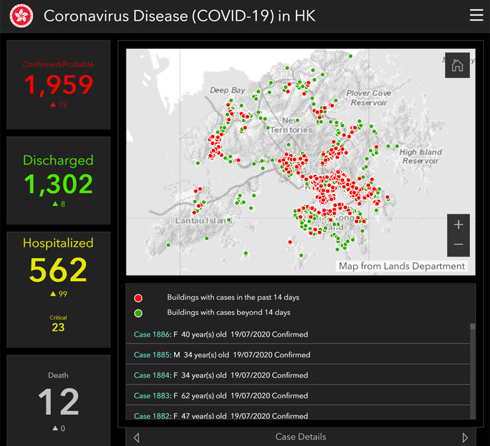Click the hospitalized increase indicator 99
The height and width of the screenshot is (446, 490).
pyautogui.click(x=59, y=294)
